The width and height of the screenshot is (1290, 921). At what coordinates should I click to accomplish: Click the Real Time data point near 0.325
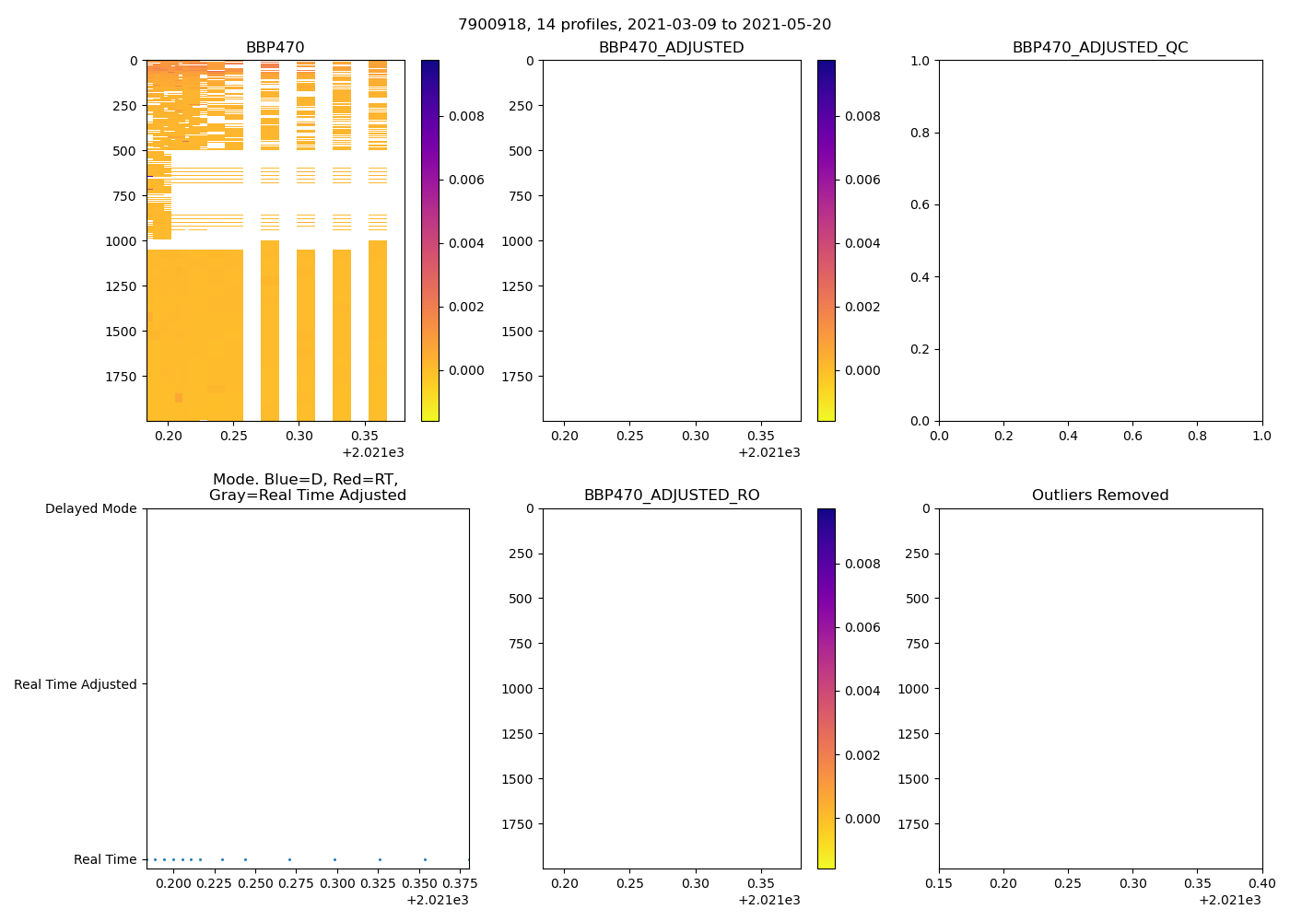coord(380,859)
